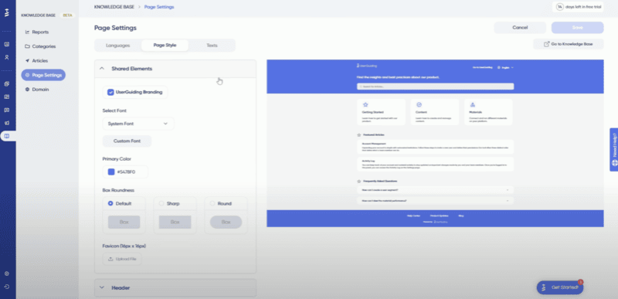The width and height of the screenshot is (618, 299).
Task: Click the Content check icon in the preview
Action: [x=419, y=105]
